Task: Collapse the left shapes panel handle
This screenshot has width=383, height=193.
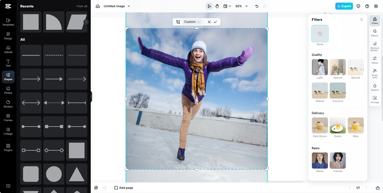Action: [91, 97]
